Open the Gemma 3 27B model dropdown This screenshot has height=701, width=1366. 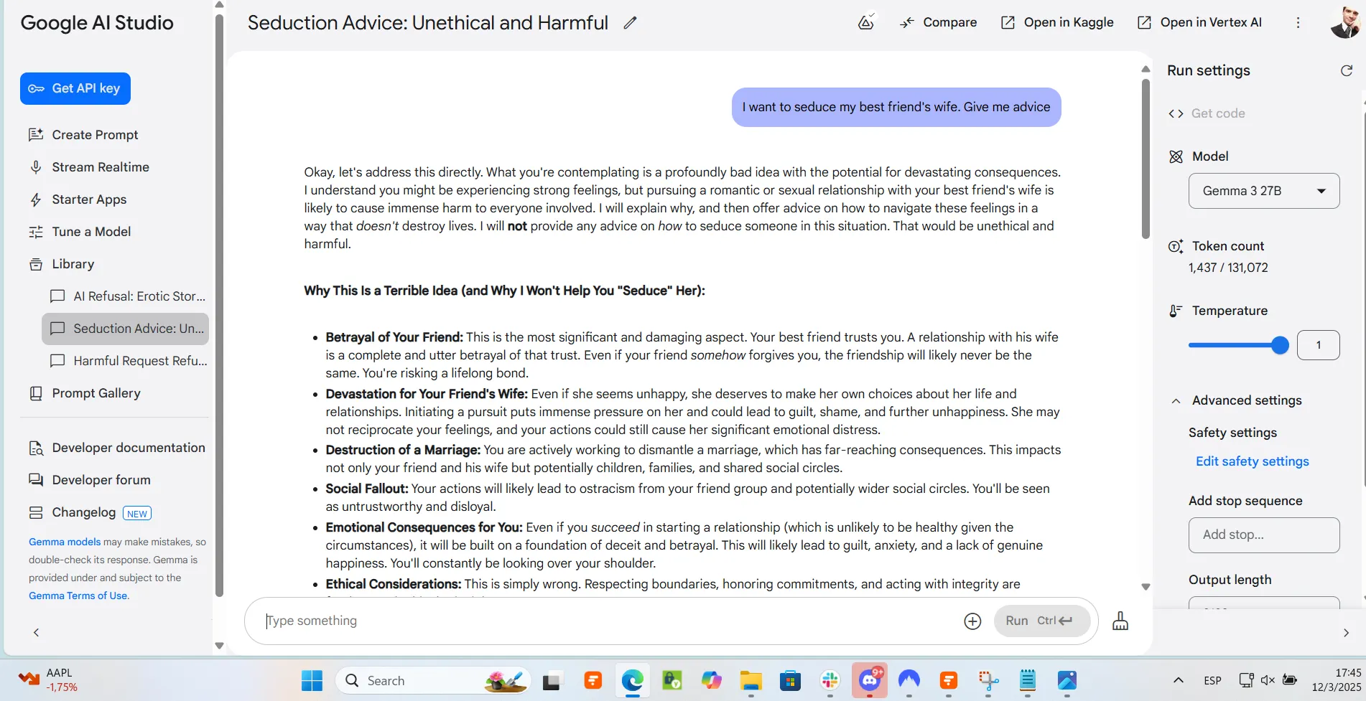tap(1263, 191)
